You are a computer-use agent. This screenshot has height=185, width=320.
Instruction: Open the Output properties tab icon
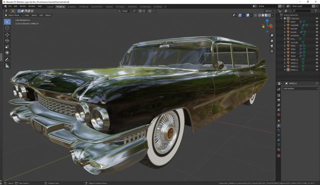279,100
